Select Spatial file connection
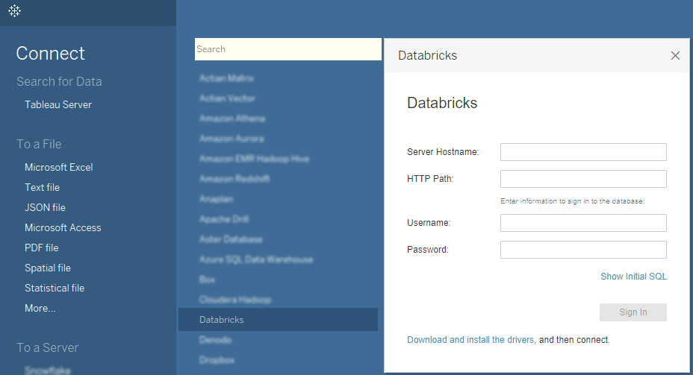The image size is (693, 375). [48, 268]
